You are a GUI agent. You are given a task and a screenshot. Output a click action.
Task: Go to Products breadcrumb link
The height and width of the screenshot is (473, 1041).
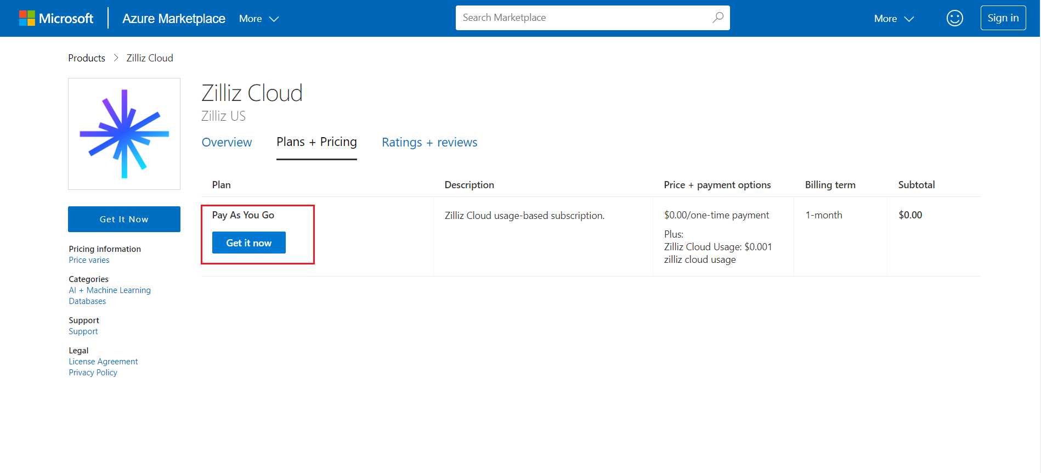[x=87, y=58]
